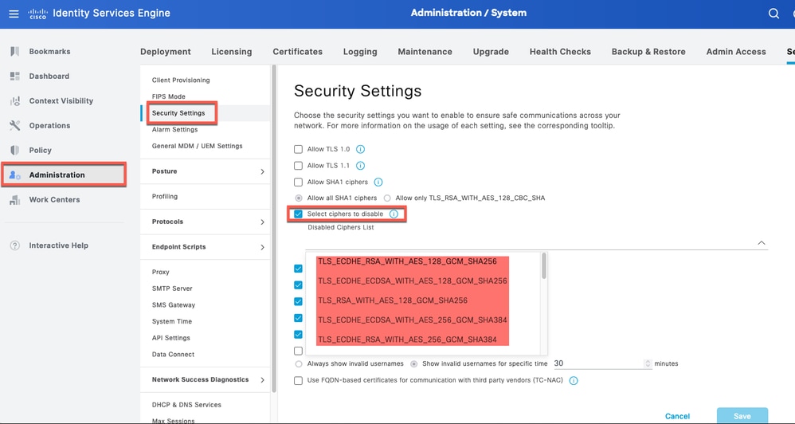Switch to the Certificates tab
The width and height of the screenshot is (795, 424).
pyautogui.click(x=298, y=51)
